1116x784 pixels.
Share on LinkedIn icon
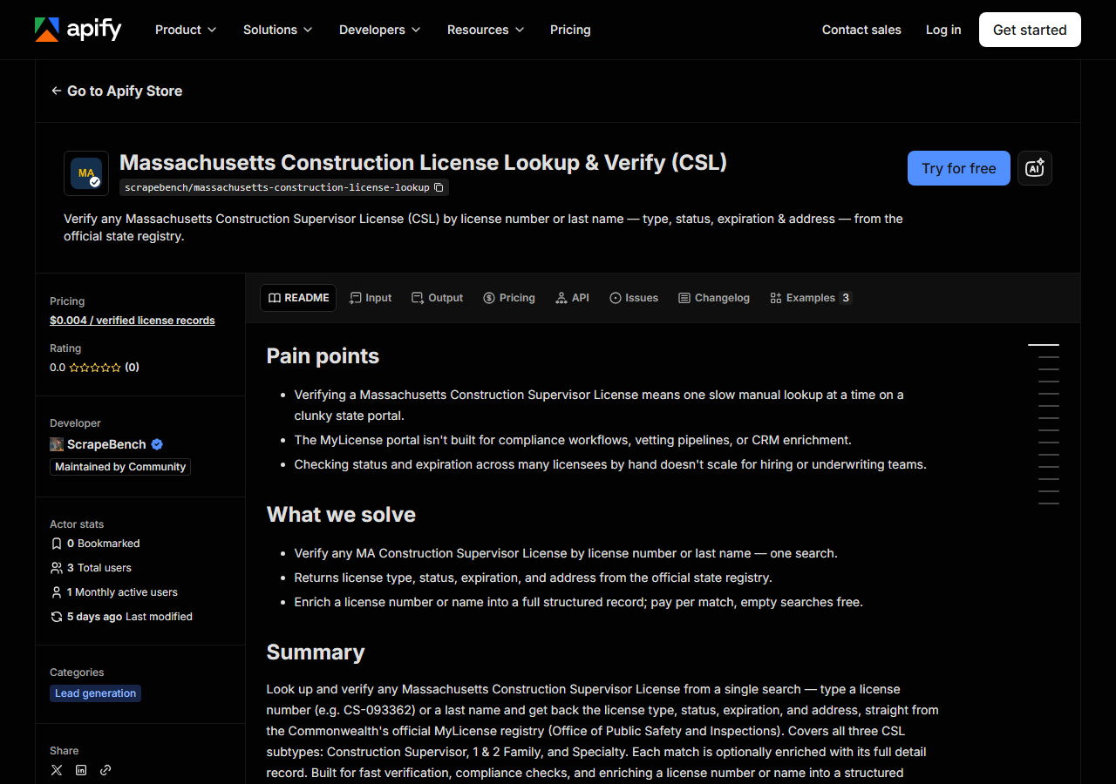[x=81, y=770]
